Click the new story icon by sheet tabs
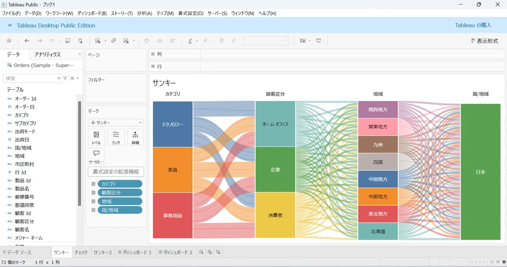The width and height of the screenshot is (507, 267). (x=218, y=252)
